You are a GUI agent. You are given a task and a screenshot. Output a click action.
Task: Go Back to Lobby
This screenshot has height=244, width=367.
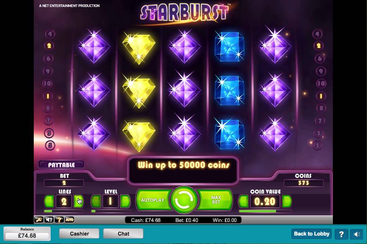312,234
